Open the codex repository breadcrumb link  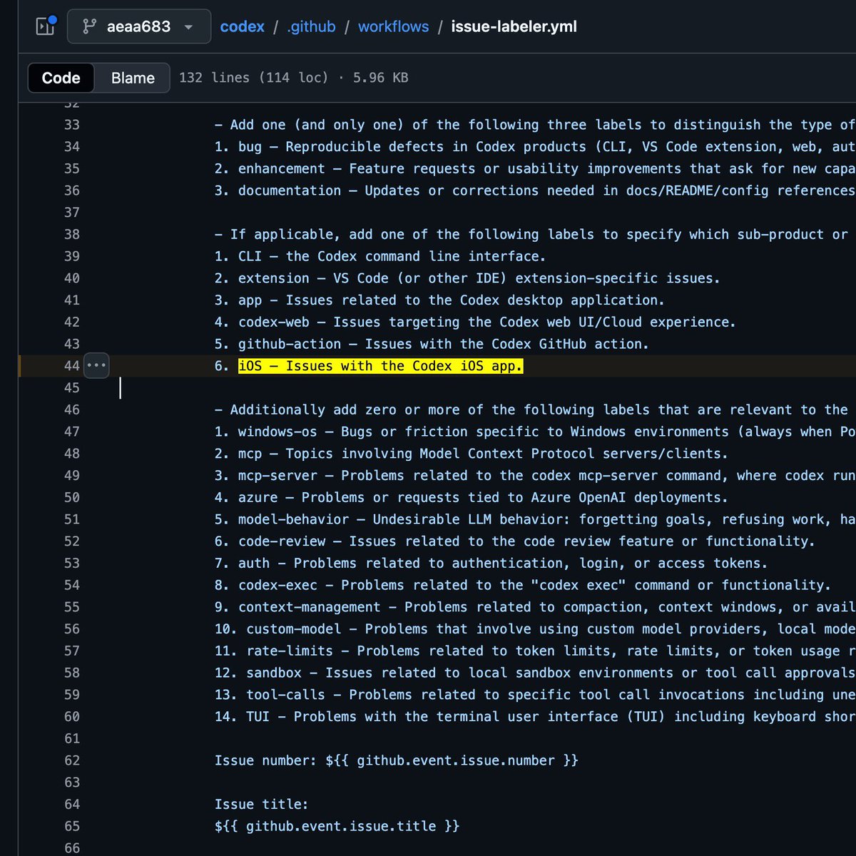pos(242,26)
